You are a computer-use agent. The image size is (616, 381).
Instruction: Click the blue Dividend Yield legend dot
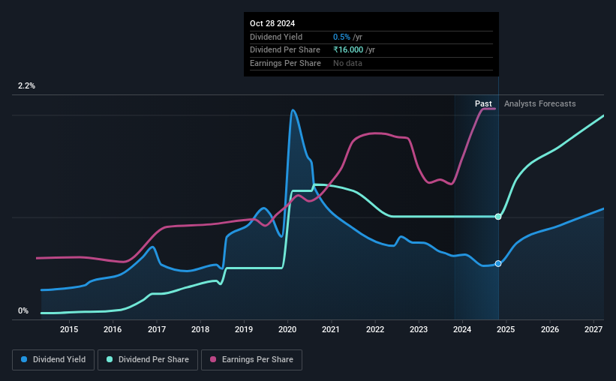pyautogui.click(x=24, y=359)
